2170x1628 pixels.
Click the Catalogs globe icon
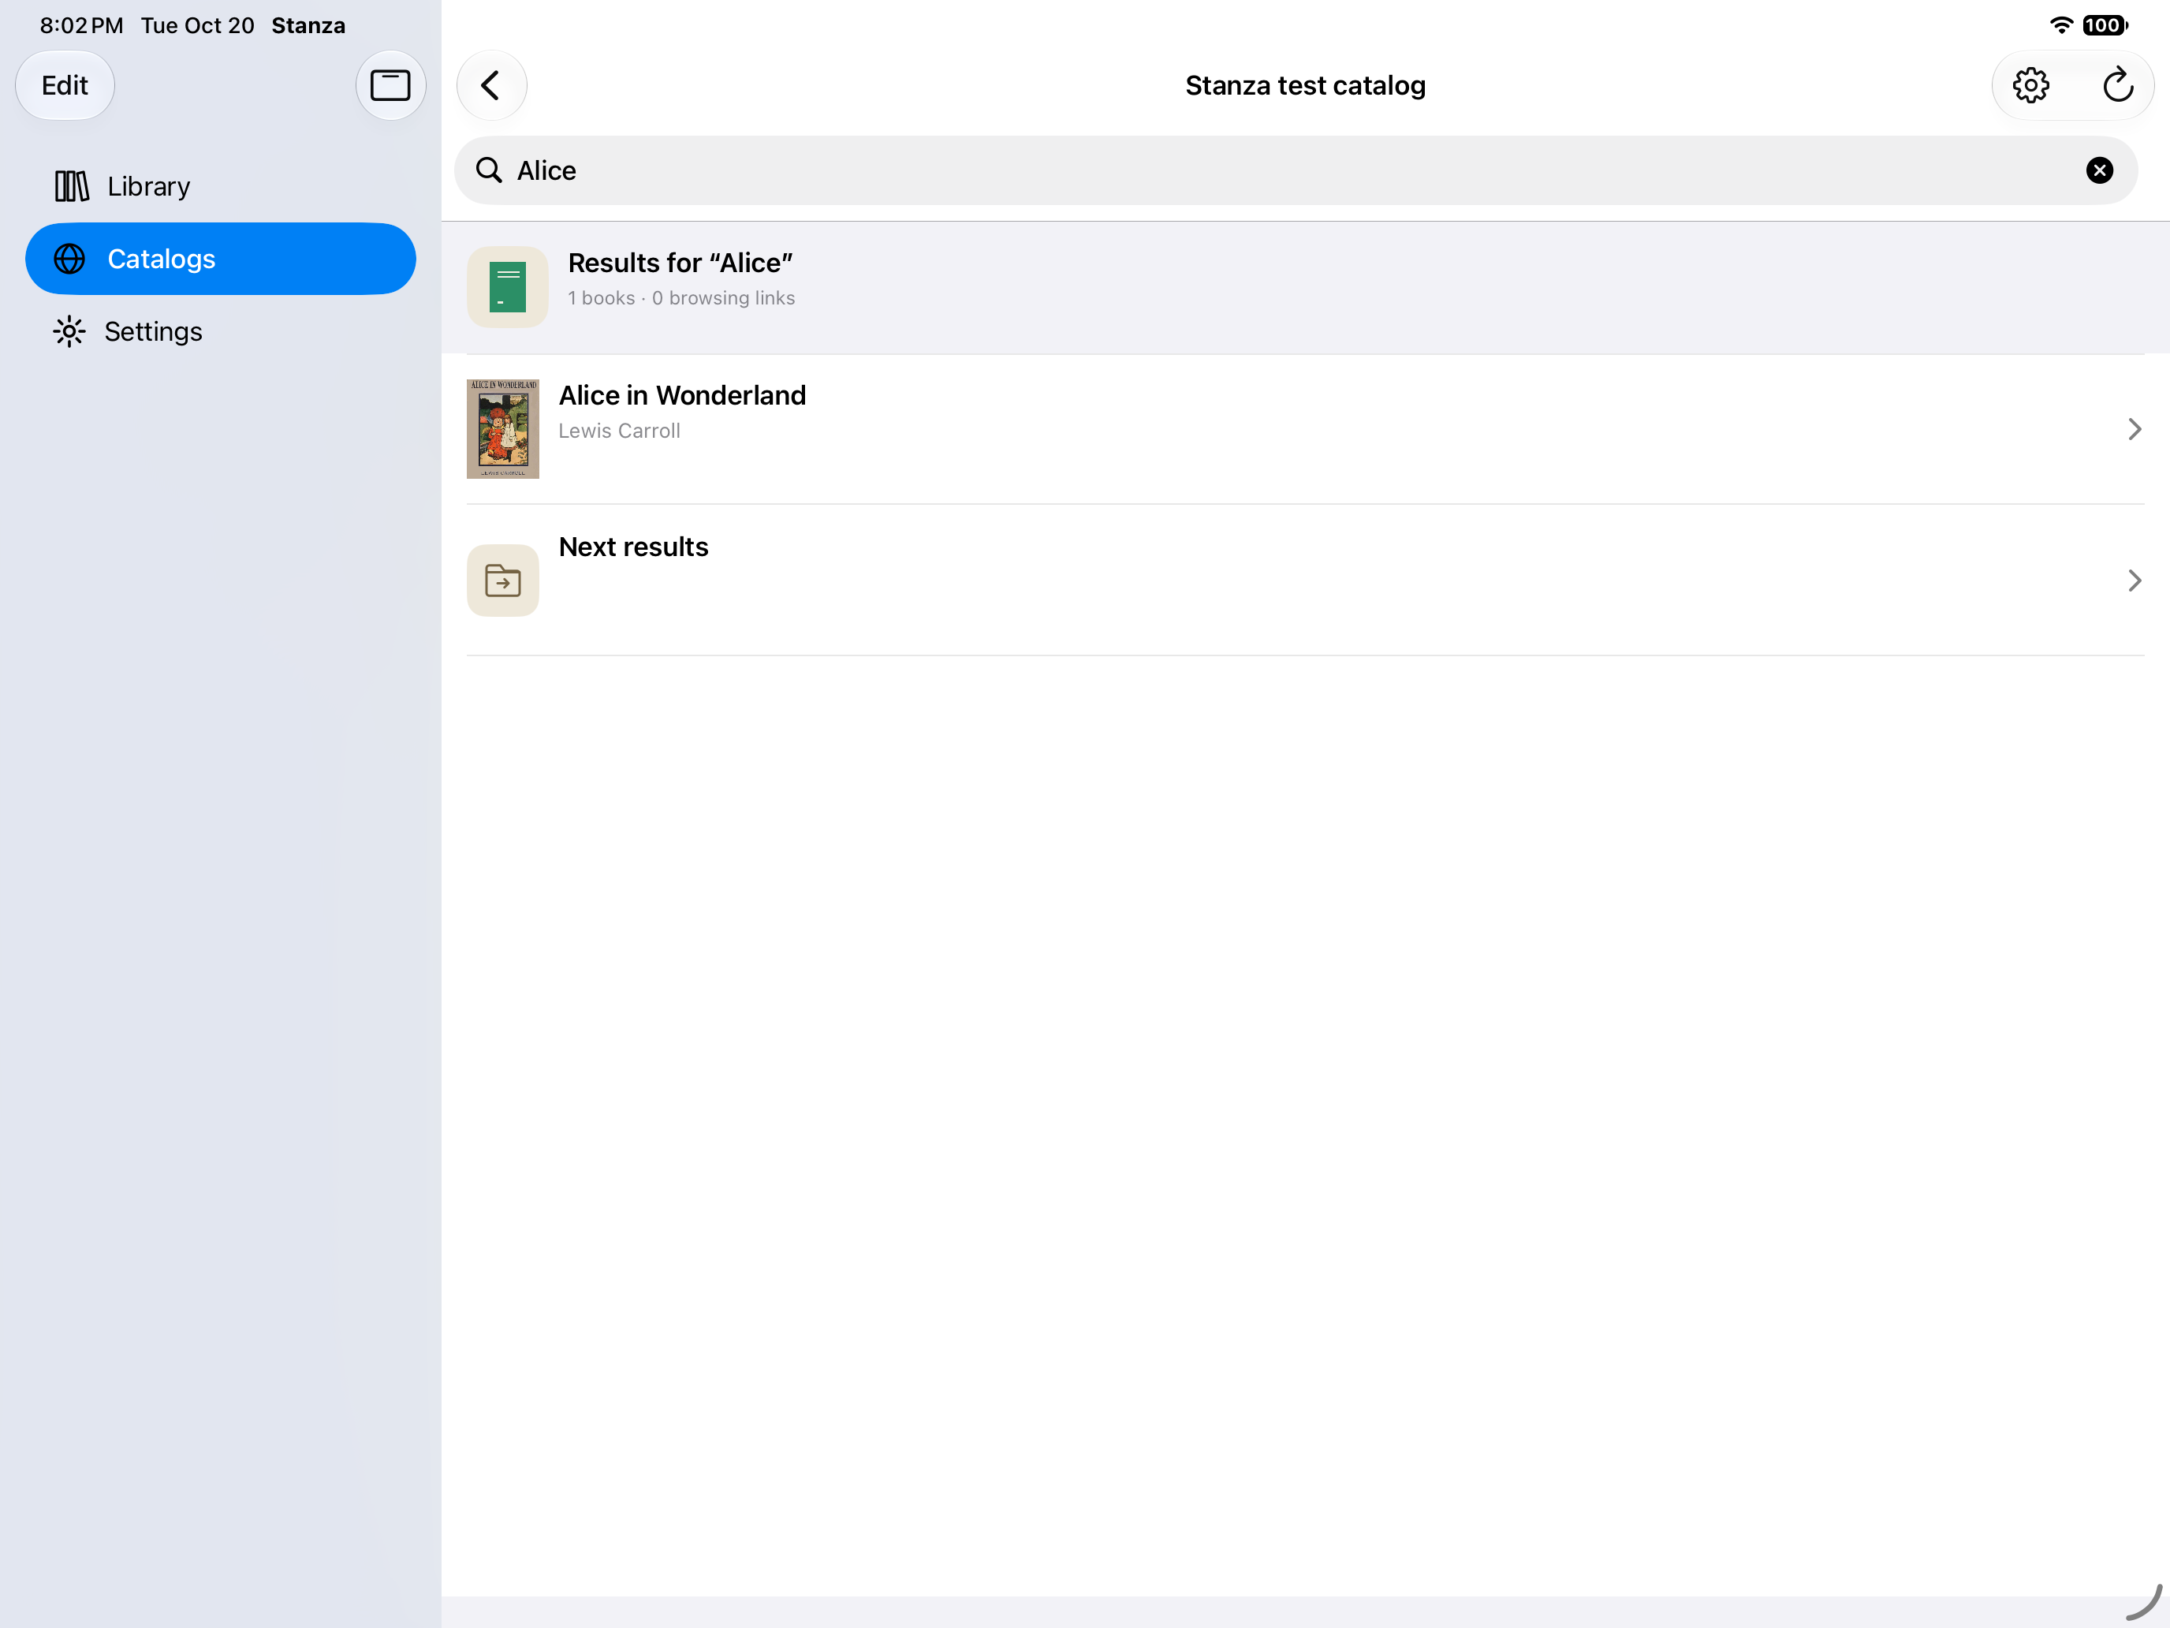pos(69,259)
